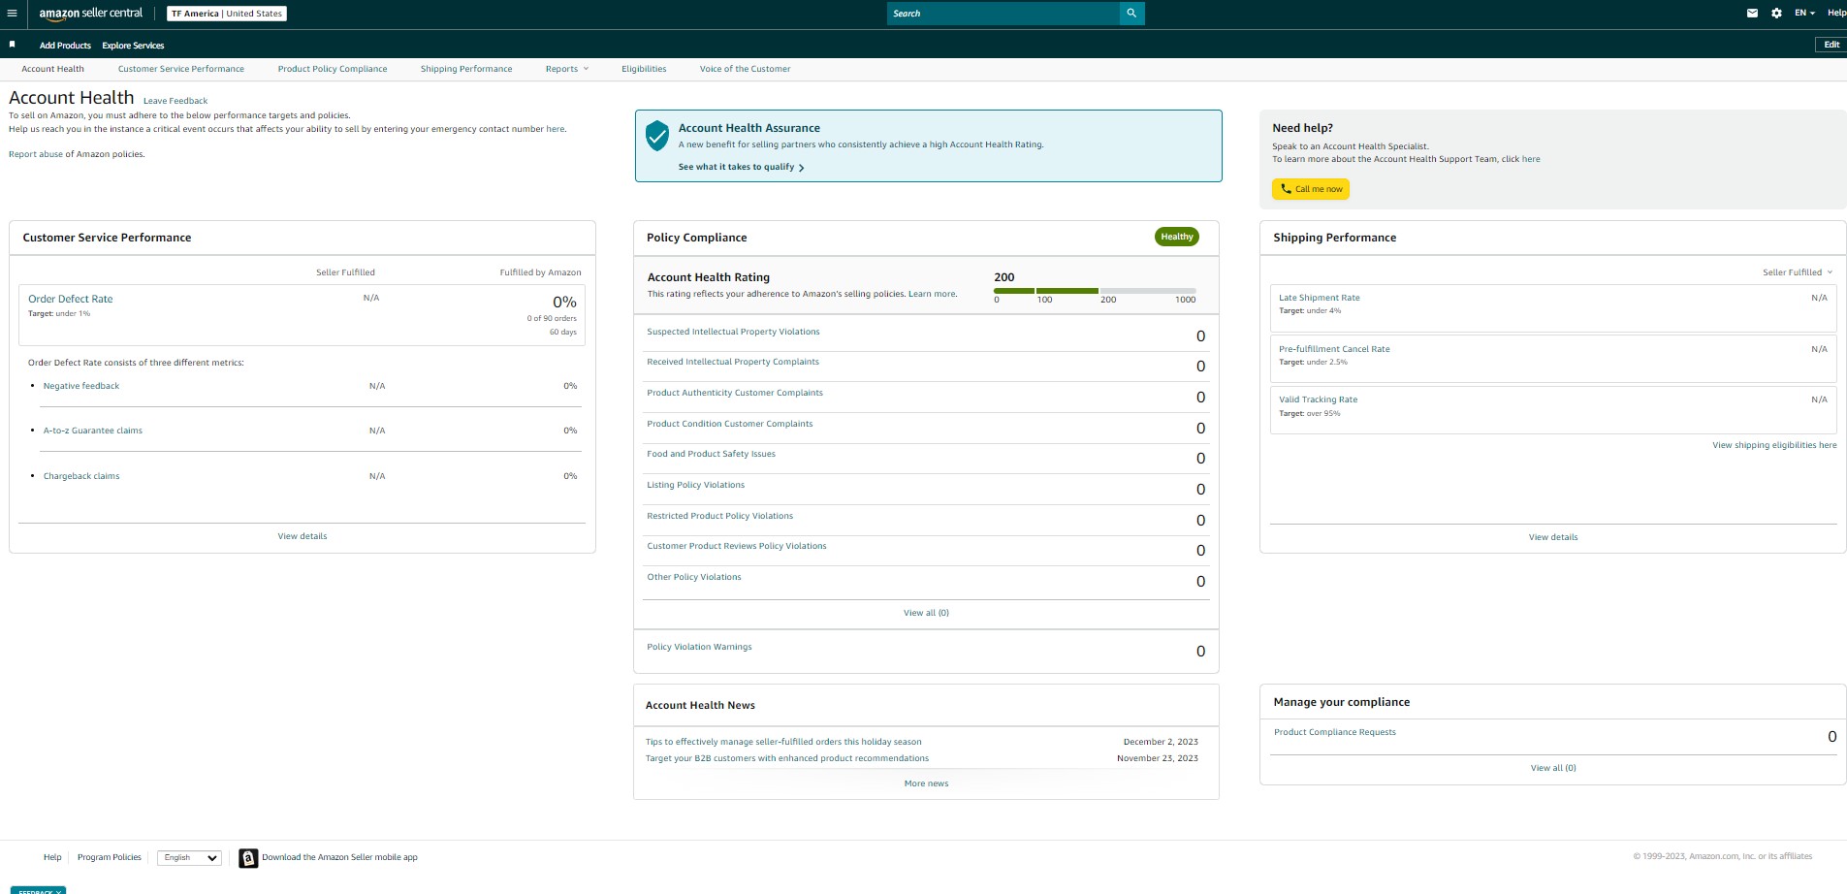
Task: Switch to Shipping Performance tab
Action: [x=466, y=69]
